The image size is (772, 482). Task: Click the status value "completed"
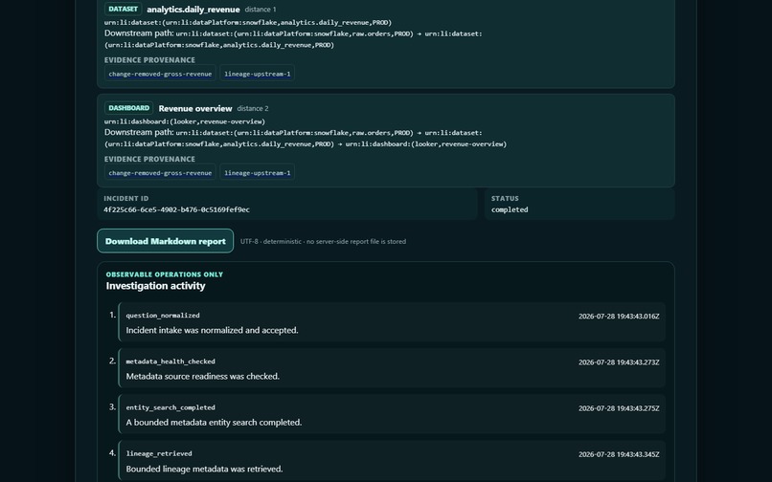[x=510, y=209]
